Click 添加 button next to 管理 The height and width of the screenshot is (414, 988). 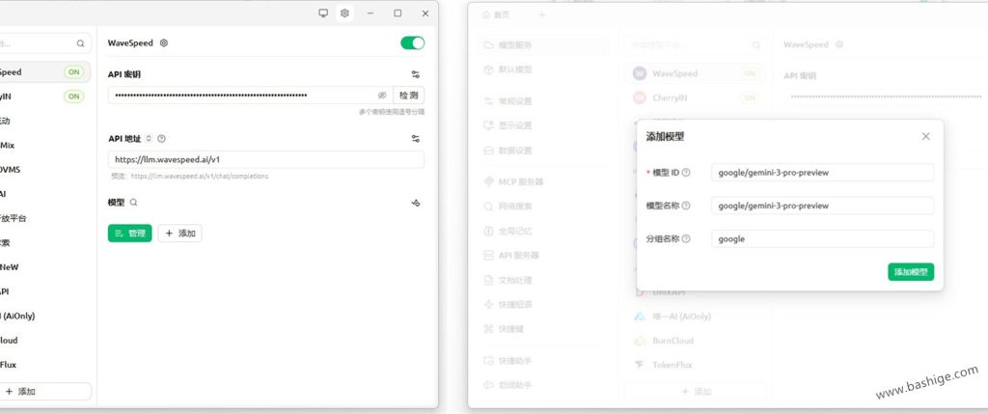pos(179,234)
